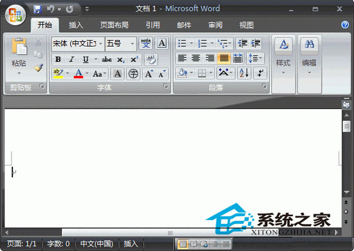Toggle underline formatting
Image resolution: width=354 pixels, height=251 pixels.
point(86,60)
